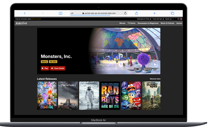Add a new tab with the plus icon
This screenshot has height=127, width=209.
click(x=154, y=13)
